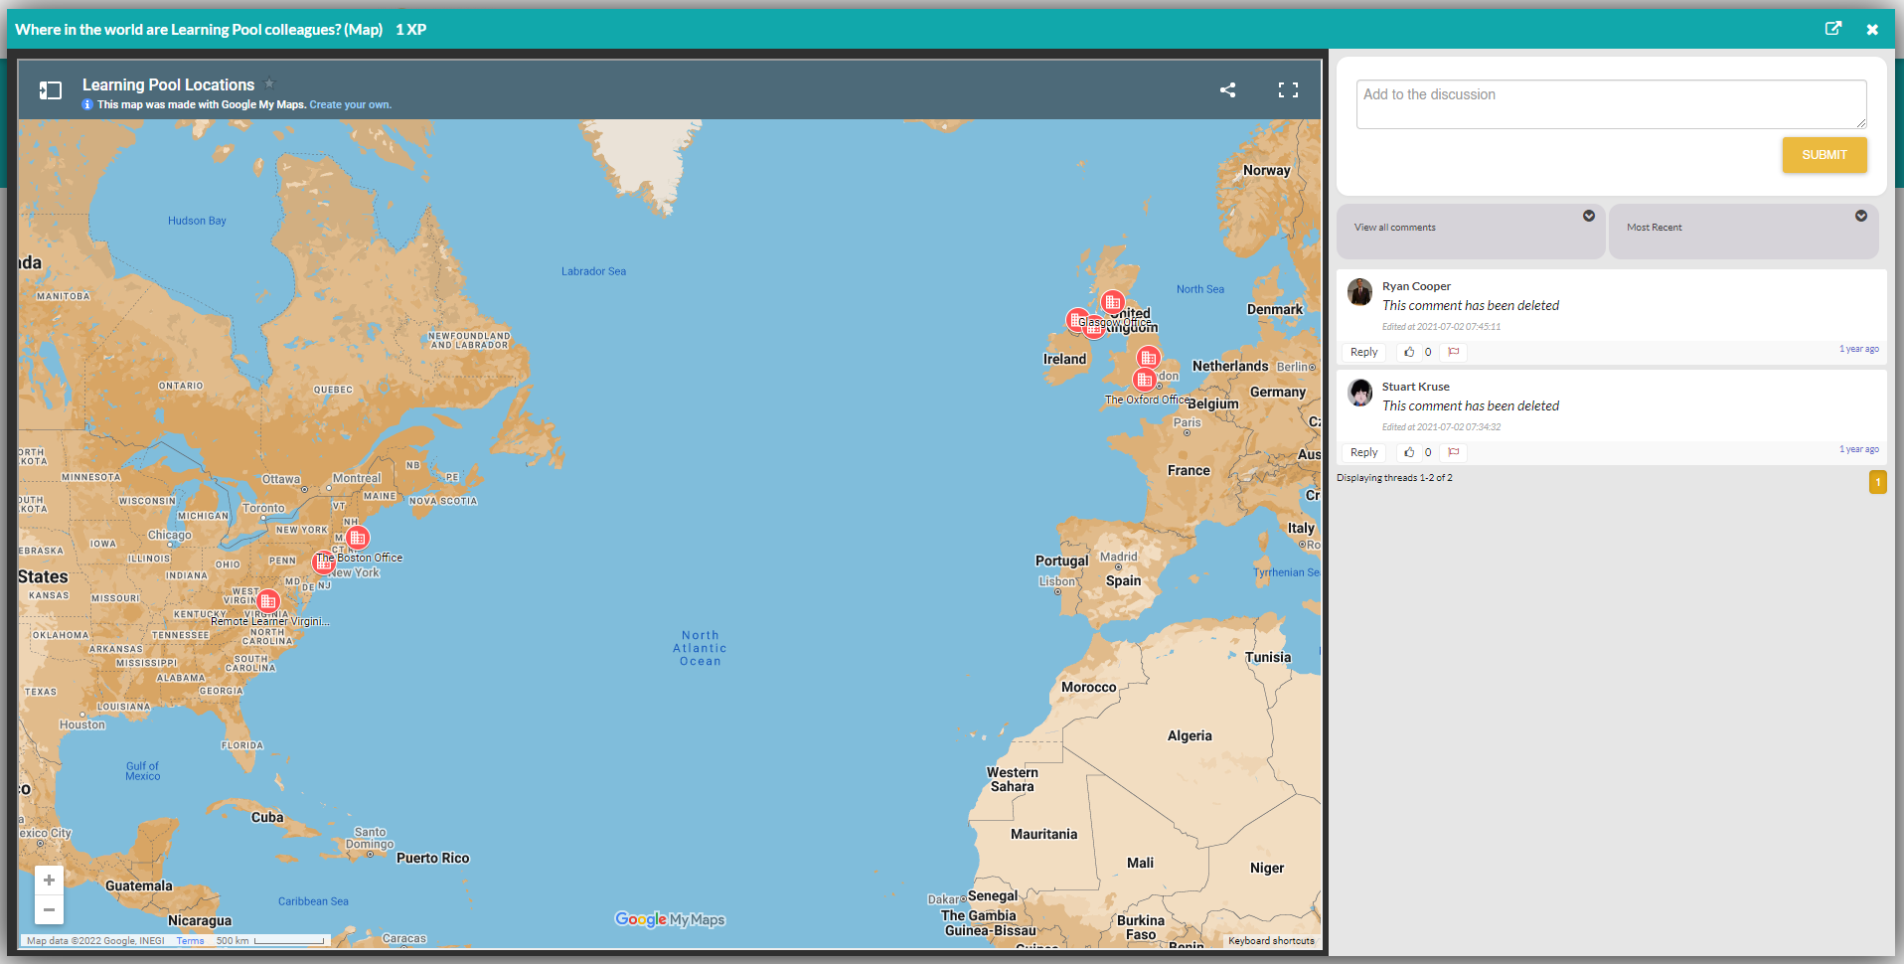Click the Create your own link

[350, 105]
